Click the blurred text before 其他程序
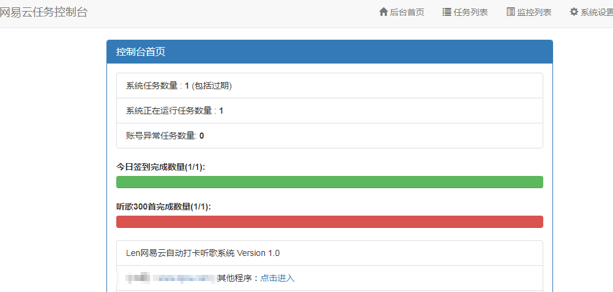This screenshot has width=613, height=292. click(x=170, y=278)
